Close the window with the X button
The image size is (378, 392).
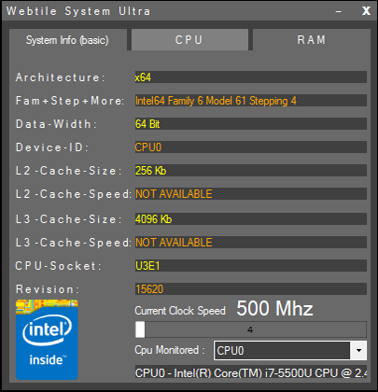coord(366,11)
